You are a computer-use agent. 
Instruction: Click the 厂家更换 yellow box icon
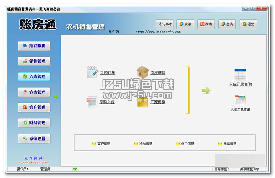[x=143, y=102]
